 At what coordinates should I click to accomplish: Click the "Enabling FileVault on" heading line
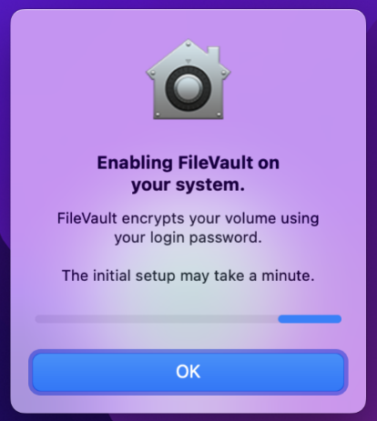[x=188, y=163]
